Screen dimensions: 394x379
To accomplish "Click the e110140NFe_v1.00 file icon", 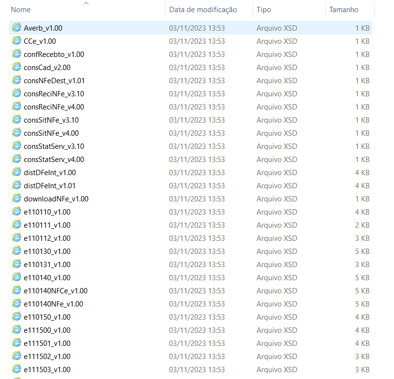I will (x=17, y=303).
